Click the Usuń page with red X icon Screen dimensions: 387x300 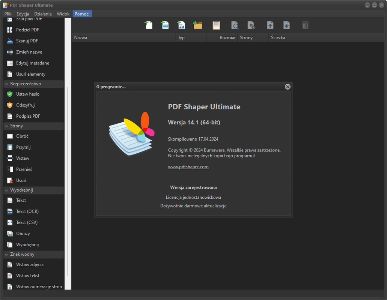(10, 180)
